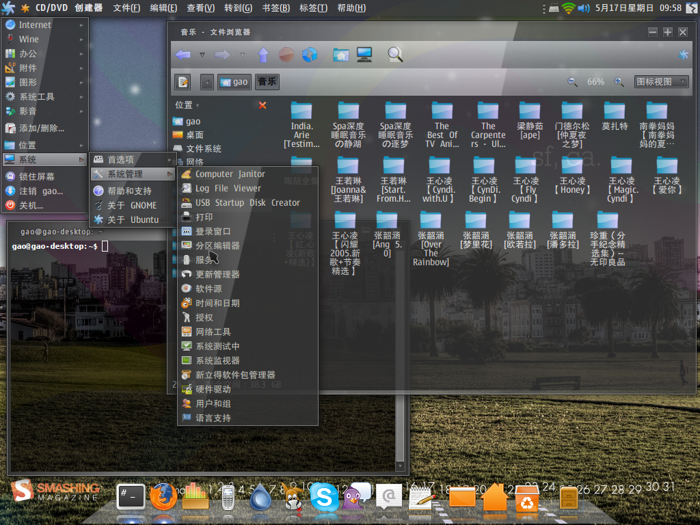This screenshot has height=525, width=700.
Task: Click the terminal scrollbar down arrow
Action: pyautogui.click(x=400, y=466)
